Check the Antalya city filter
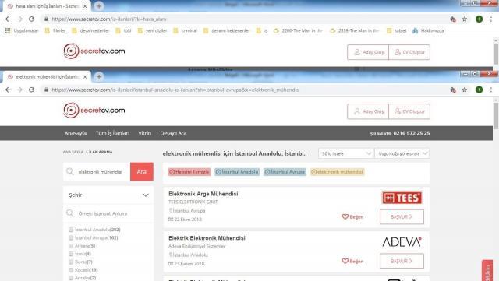 71,278
